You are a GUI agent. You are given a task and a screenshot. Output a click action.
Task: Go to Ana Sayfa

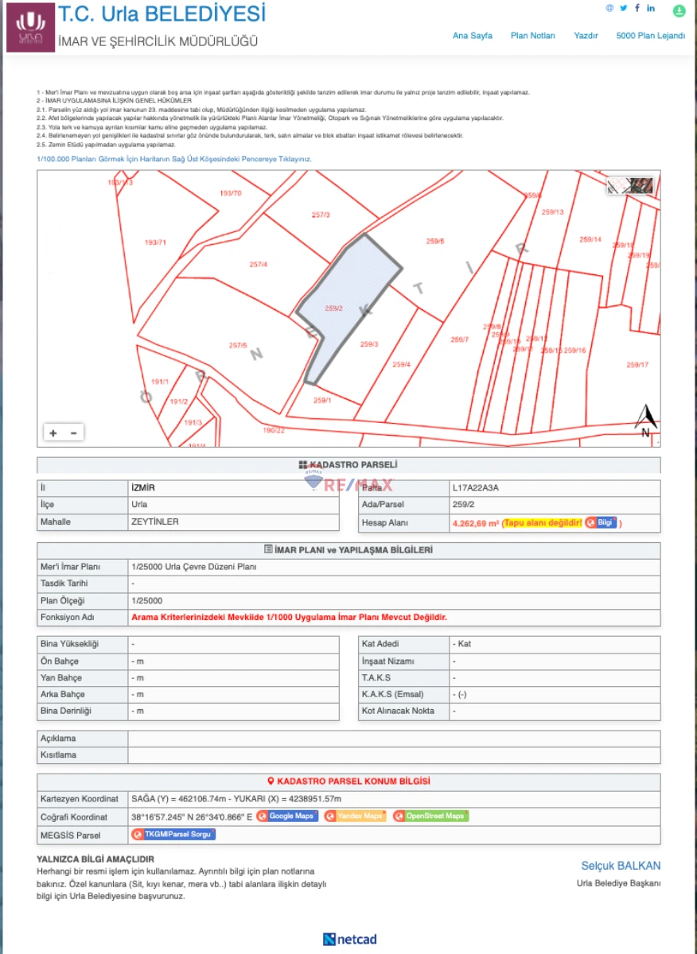click(x=473, y=36)
